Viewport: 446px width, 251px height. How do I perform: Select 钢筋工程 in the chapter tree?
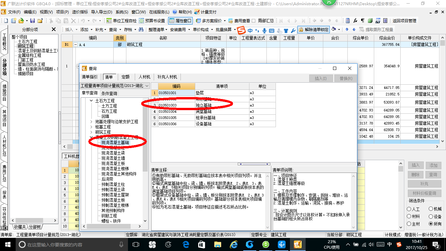pos(109,216)
